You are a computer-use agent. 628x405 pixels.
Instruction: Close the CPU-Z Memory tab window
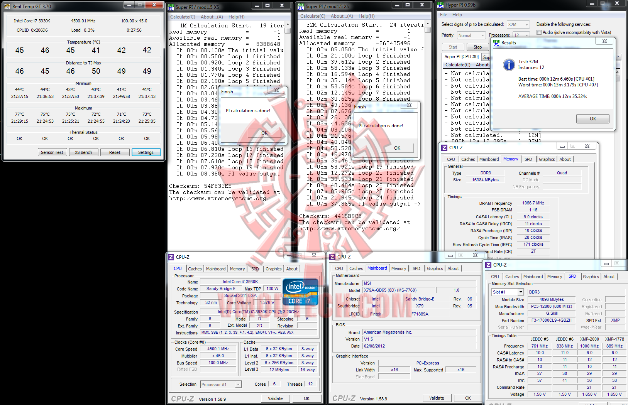coord(587,146)
